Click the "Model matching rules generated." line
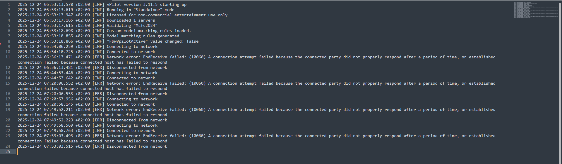The width and height of the screenshot is (562, 164). (x=144, y=36)
